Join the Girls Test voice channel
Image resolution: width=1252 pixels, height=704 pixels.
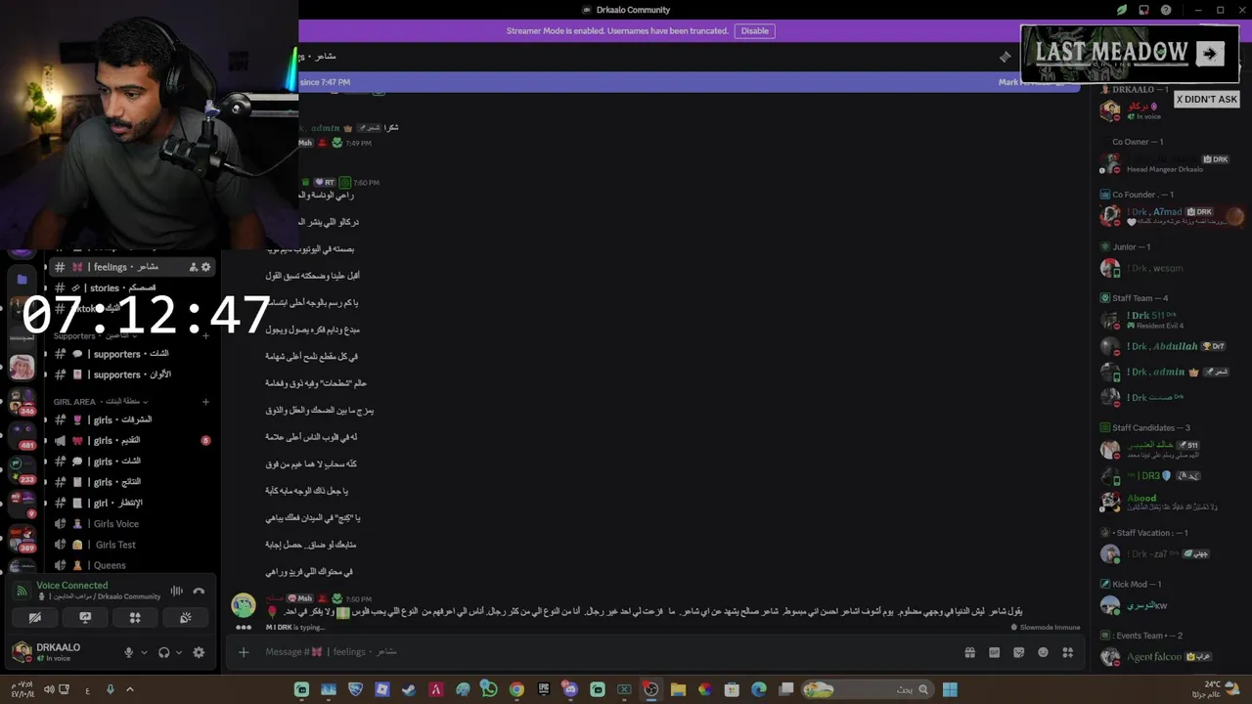point(129,545)
